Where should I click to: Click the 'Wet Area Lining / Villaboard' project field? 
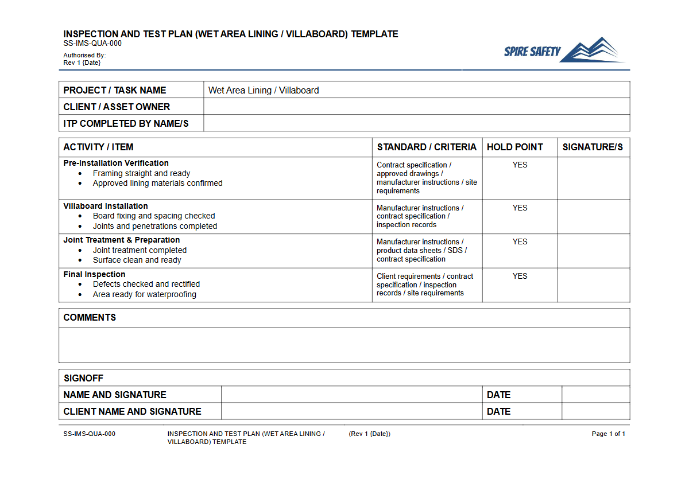(x=417, y=90)
